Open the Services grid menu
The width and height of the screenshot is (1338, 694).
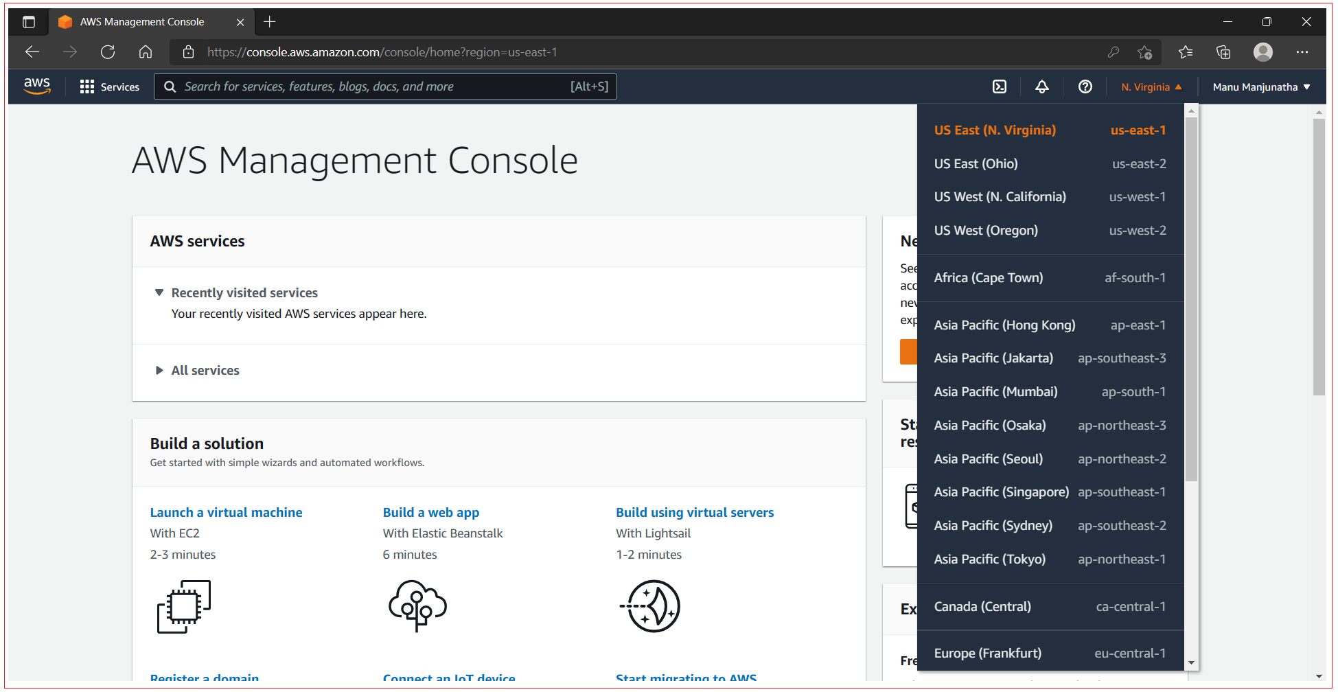pos(86,86)
